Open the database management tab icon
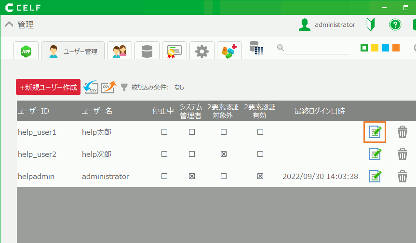The image size is (416, 243). tap(147, 51)
